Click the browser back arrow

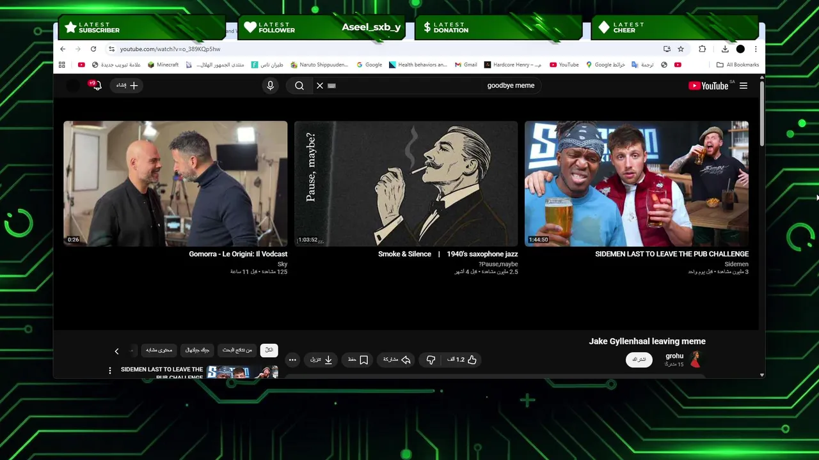(x=63, y=49)
